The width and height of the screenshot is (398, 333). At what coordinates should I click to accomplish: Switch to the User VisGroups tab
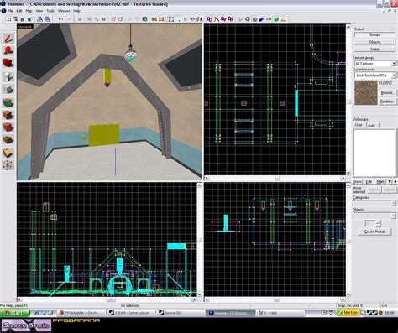[x=359, y=125]
